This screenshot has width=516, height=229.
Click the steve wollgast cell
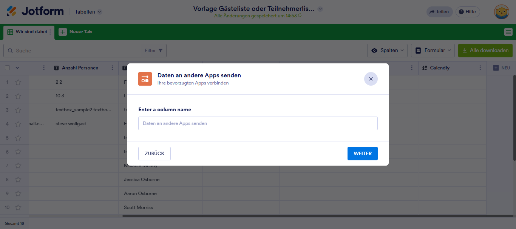(x=84, y=124)
